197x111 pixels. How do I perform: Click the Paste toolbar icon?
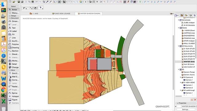pyautogui.click(x=33, y=2)
